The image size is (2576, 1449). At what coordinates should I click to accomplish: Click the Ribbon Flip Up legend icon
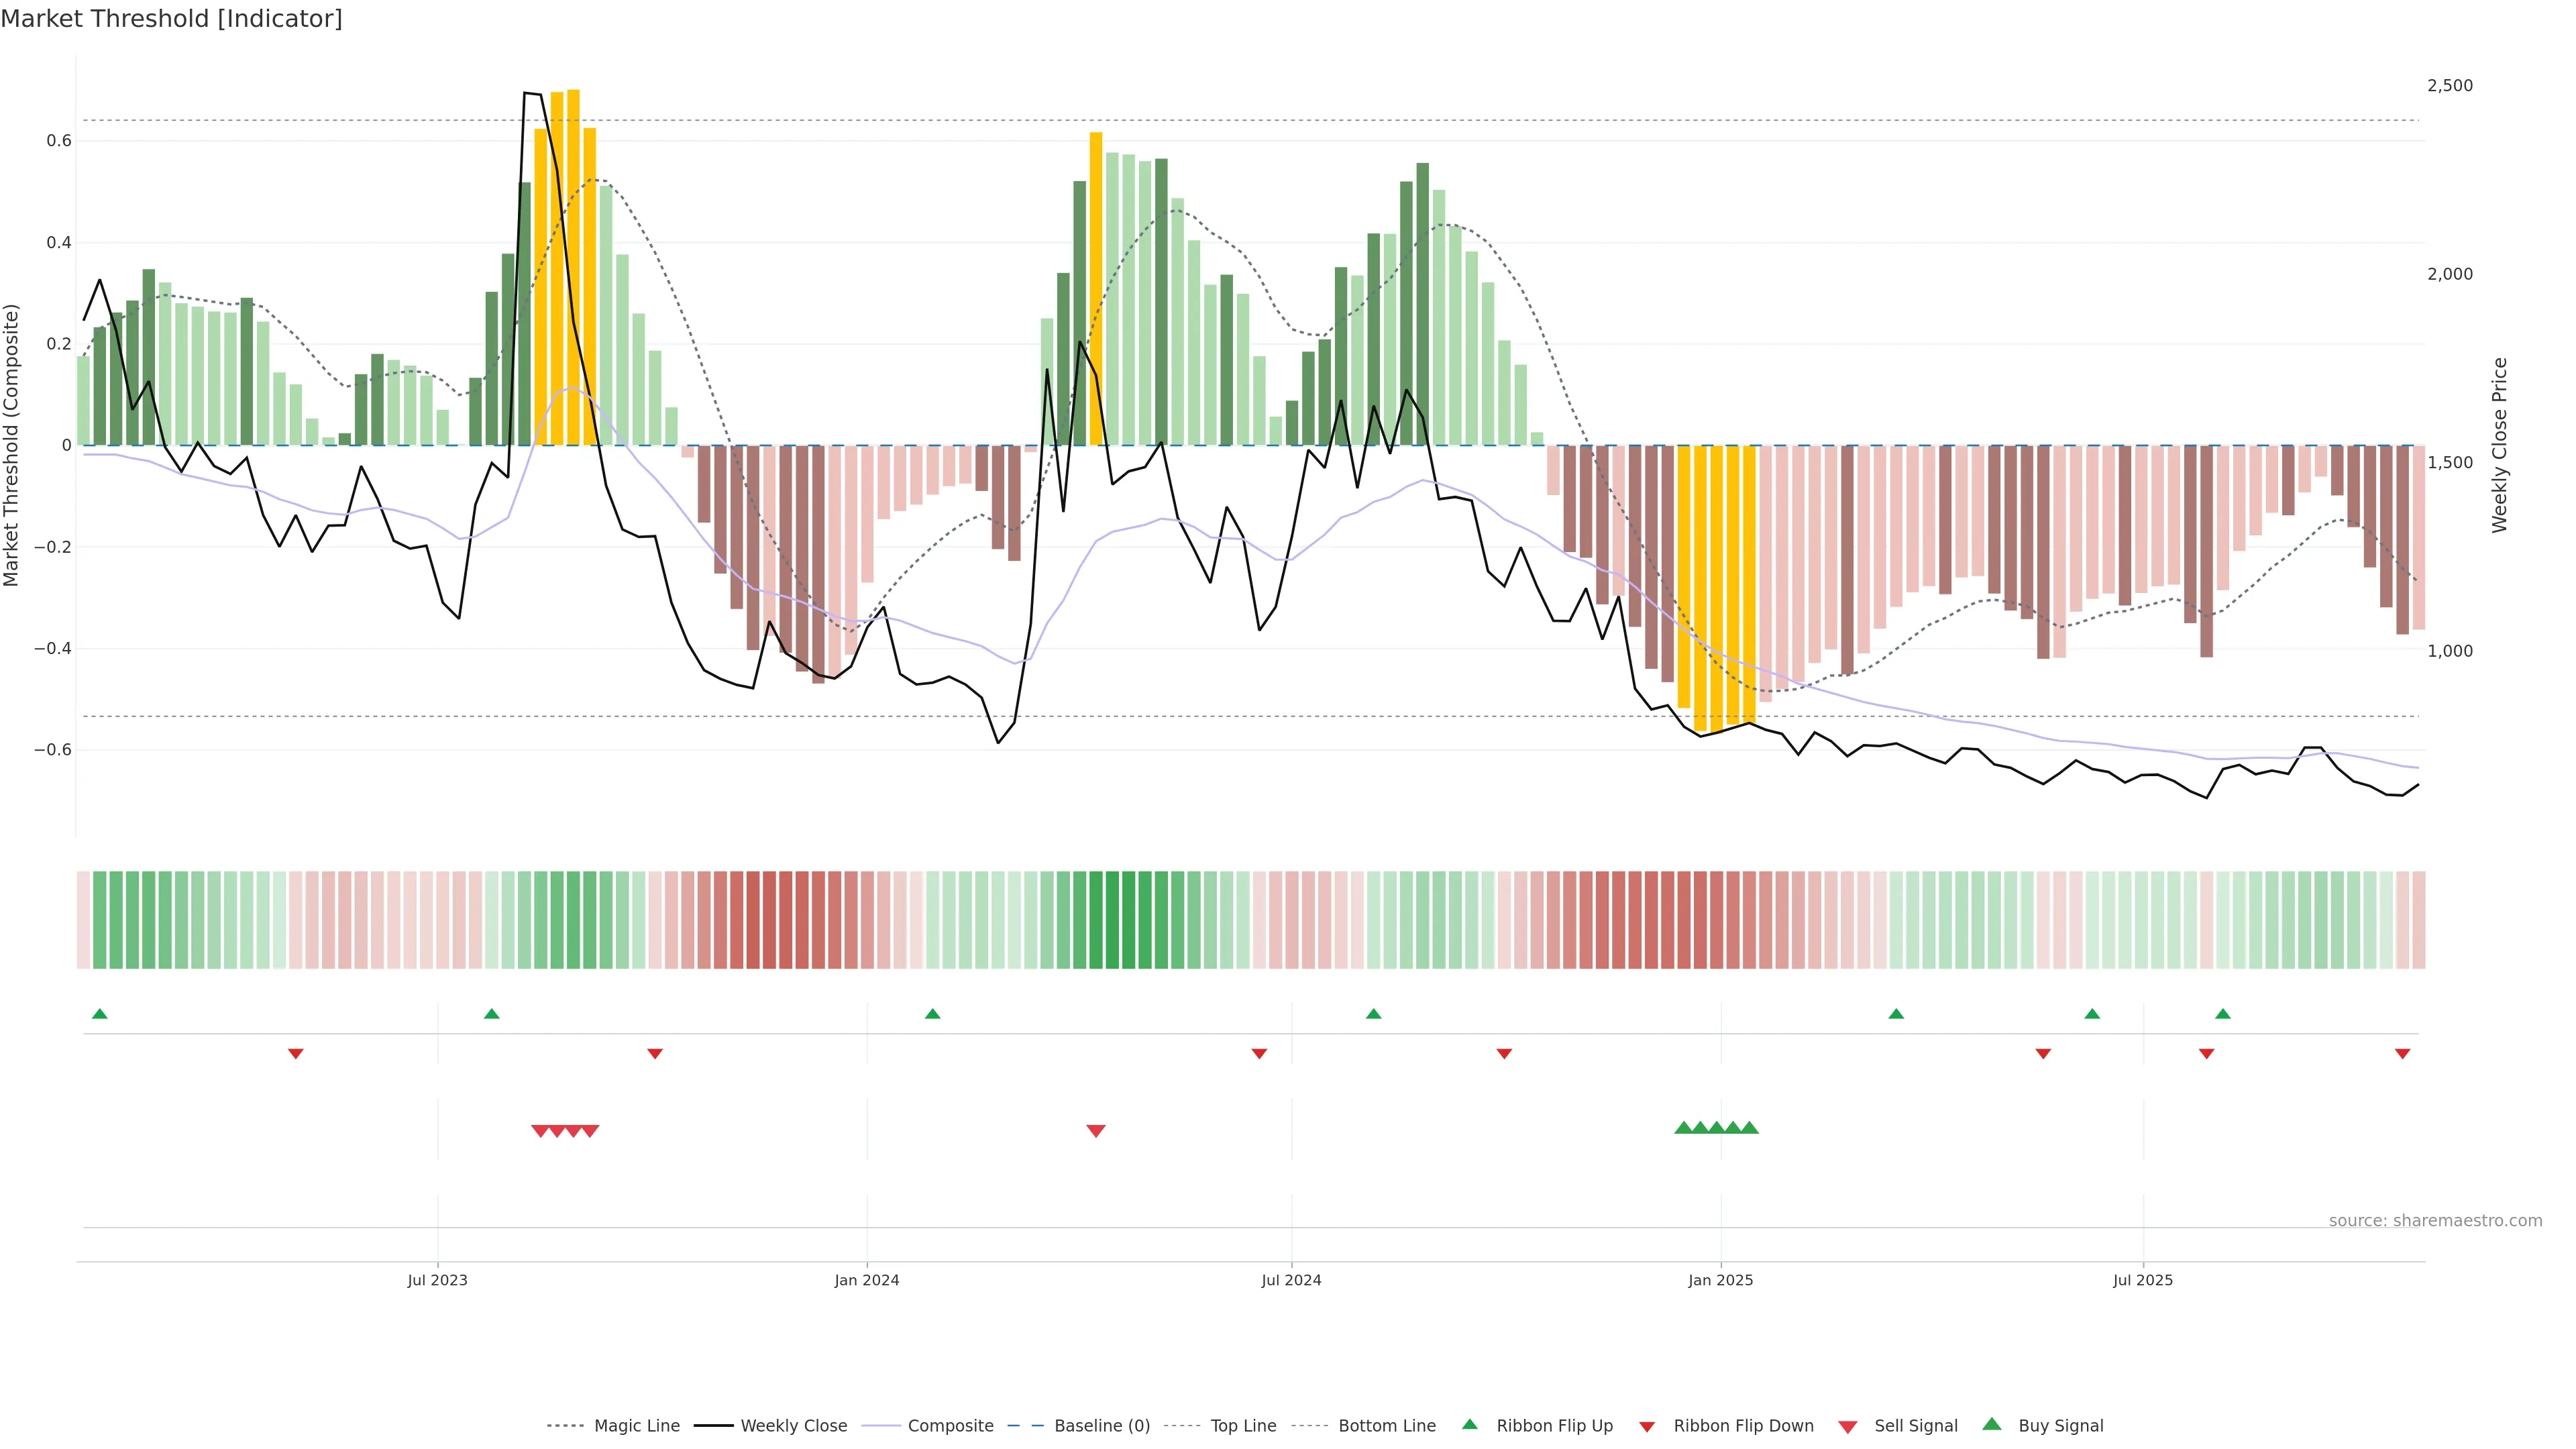tap(1470, 1424)
